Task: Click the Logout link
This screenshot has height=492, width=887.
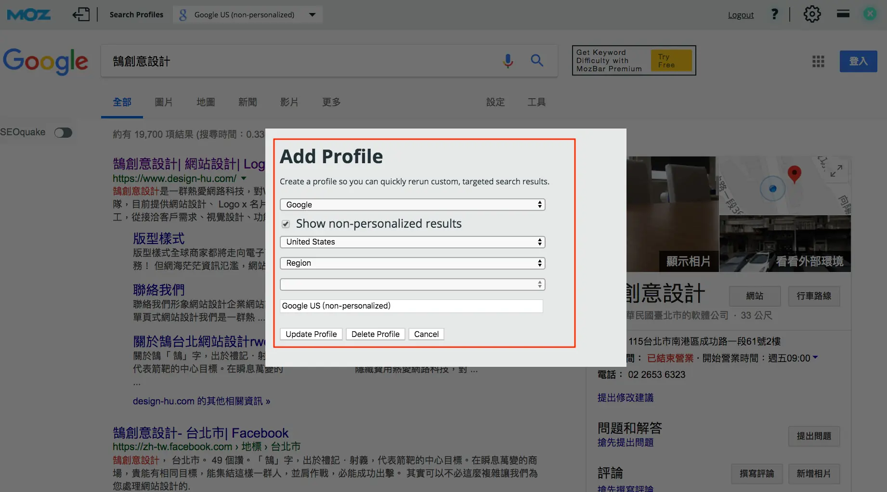Action: pos(741,15)
